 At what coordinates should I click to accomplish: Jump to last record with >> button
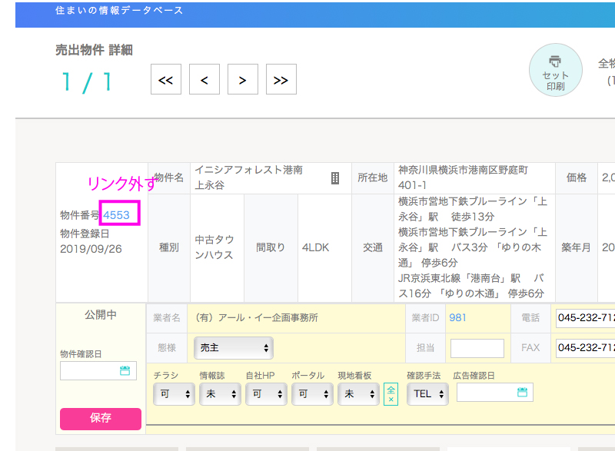pyautogui.click(x=281, y=79)
